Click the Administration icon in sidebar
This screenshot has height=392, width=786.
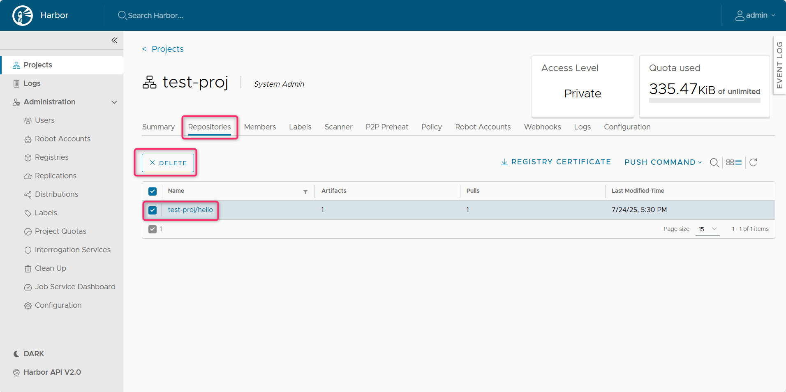[16, 102]
